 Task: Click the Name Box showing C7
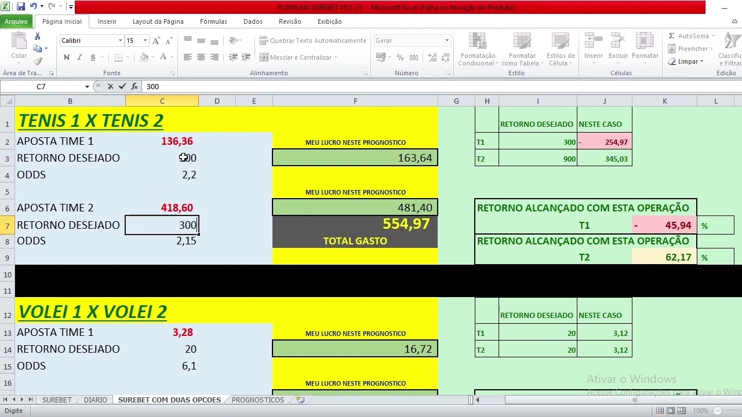(x=42, y=86)
